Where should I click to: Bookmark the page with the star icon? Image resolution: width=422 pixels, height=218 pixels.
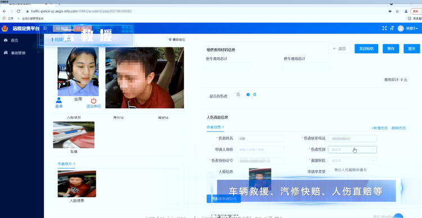[x=397, y=11]
